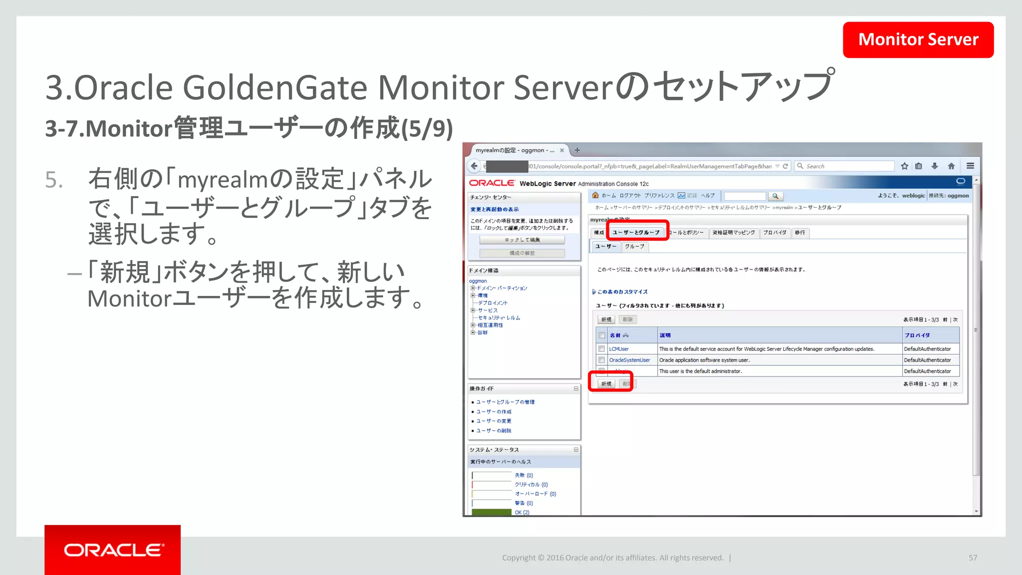Viewport: 1022px width, 575px height.
Task: Toggle the select-all checkbox in table header
Action: 602,335
